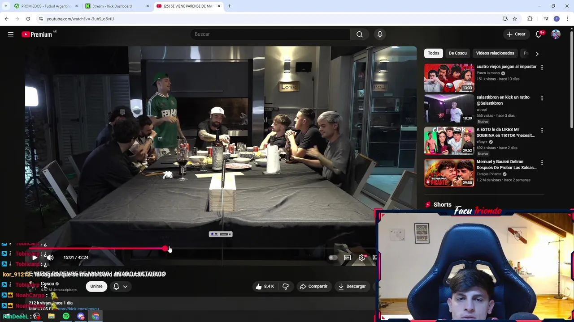Close the PROMIEDOS browser tab

[x=76, y=6]
